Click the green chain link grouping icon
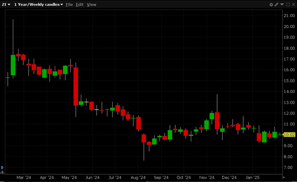The width and height of the screenshot is (297, 182). click(x=277, y=5)
